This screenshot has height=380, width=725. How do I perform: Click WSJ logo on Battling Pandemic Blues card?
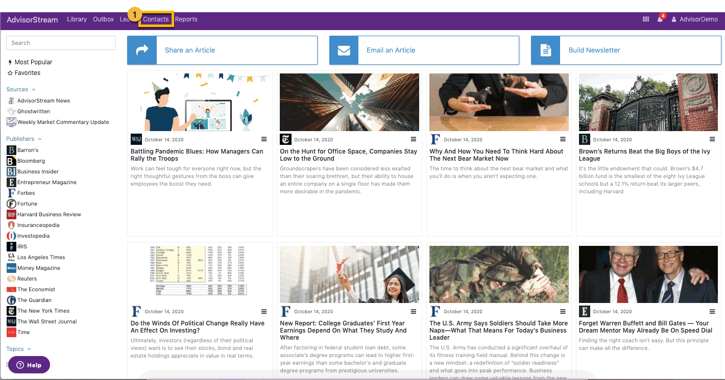tap(136, 139)
